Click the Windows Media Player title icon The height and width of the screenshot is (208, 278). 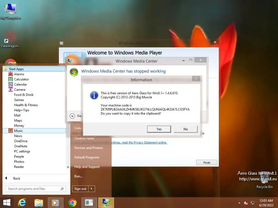[62, 43]
